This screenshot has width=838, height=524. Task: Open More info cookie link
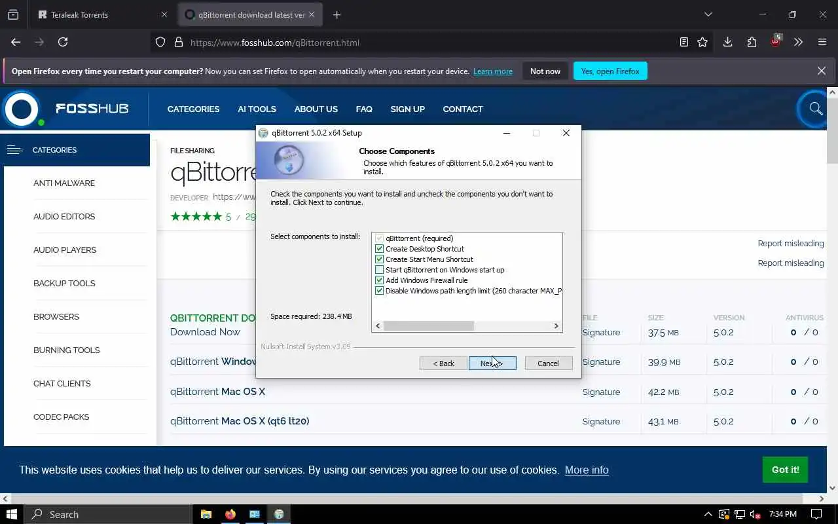pos(587,470)
